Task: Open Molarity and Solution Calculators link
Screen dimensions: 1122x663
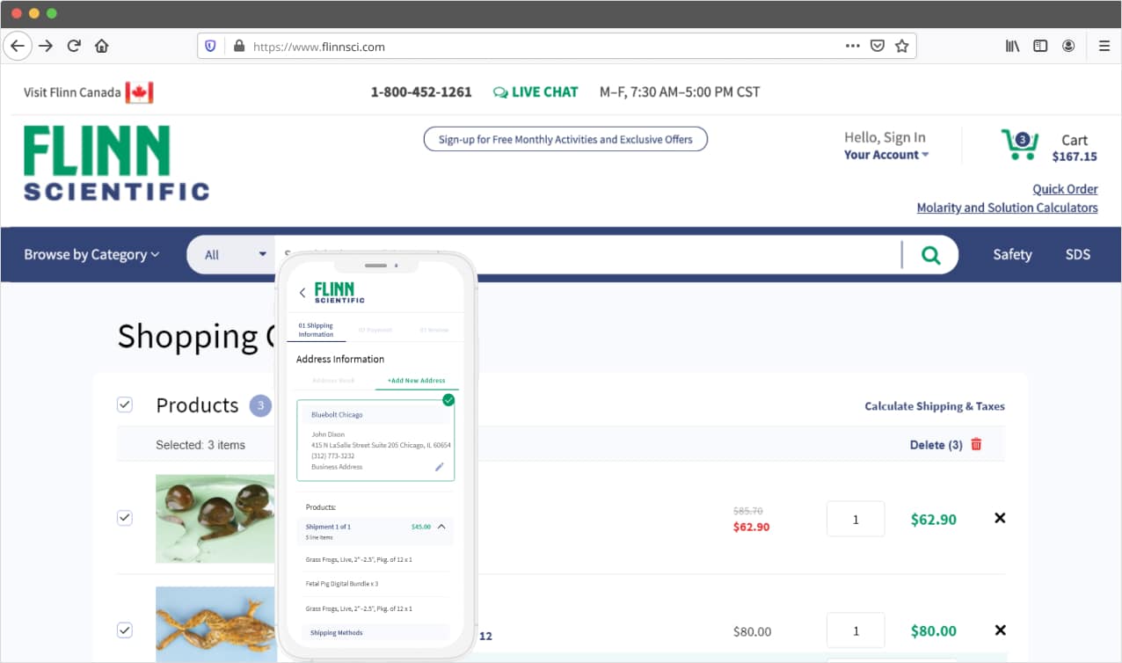Action: click(1007, 208)
